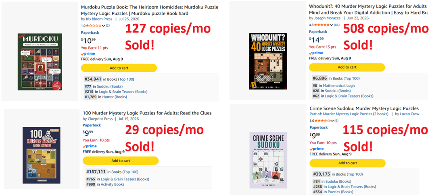The width and height of the screenshot is (430, 196).
Task: Open Activity Books category link
Action: (113, 184)
